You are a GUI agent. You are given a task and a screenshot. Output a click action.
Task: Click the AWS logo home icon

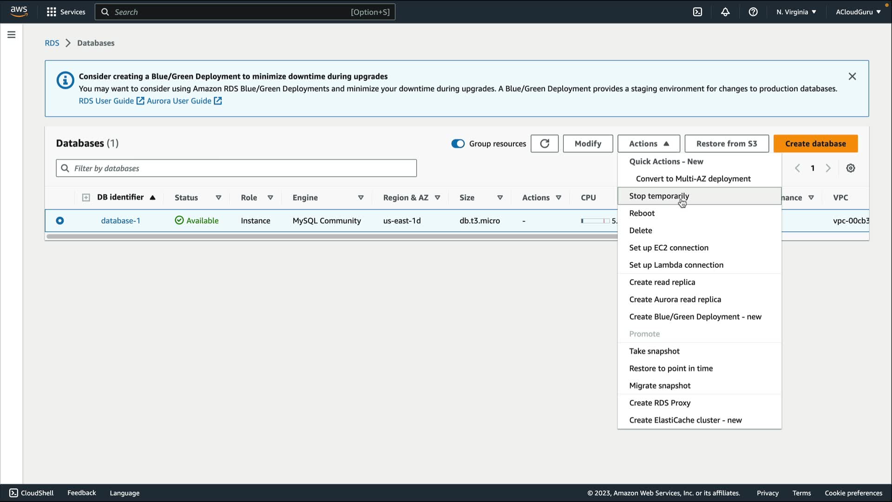19,11
